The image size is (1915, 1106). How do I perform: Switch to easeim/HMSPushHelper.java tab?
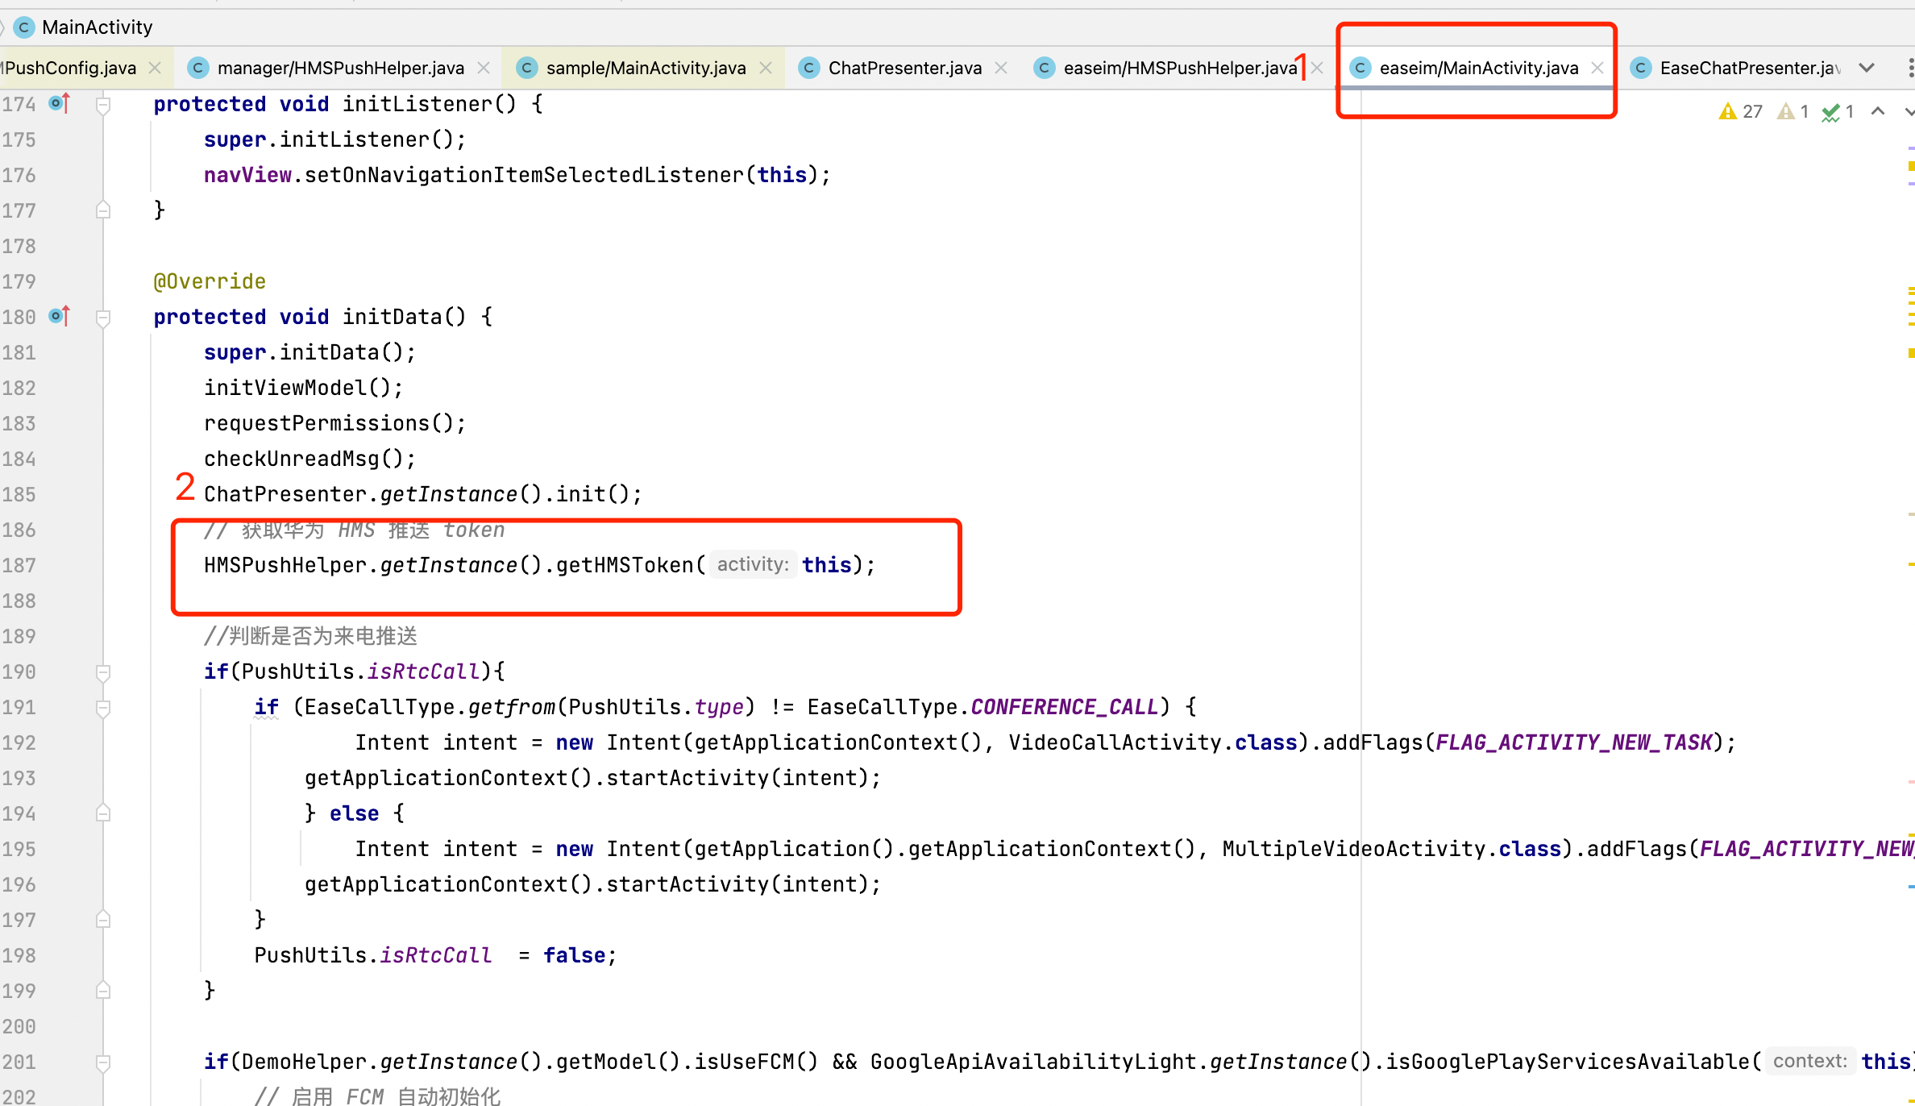point(1179,68)
